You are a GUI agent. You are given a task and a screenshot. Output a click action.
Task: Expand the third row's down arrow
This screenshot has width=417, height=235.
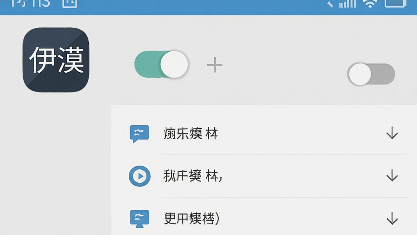(x=392, y=219)
